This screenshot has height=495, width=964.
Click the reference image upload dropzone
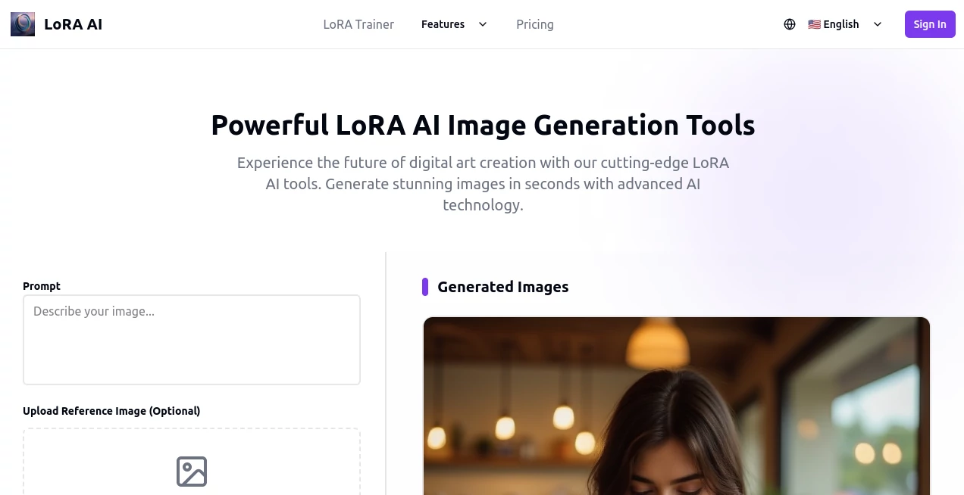click(192, 462)
